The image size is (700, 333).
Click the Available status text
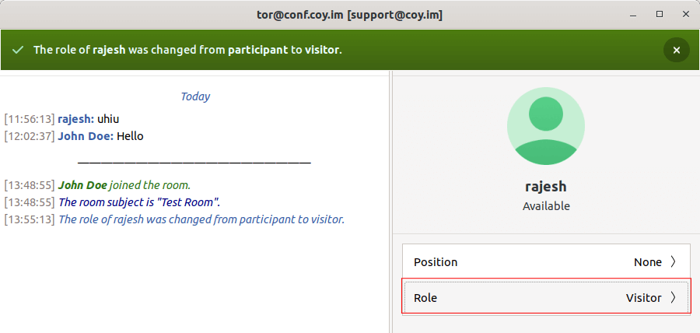546,206
